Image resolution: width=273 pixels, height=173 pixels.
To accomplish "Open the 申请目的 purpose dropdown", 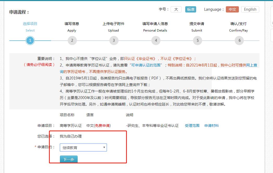I will 83,147.
